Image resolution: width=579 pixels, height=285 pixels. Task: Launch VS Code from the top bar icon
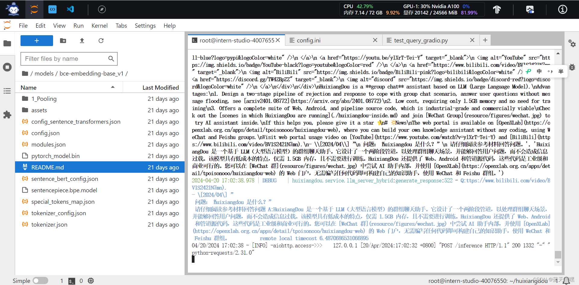70,9
